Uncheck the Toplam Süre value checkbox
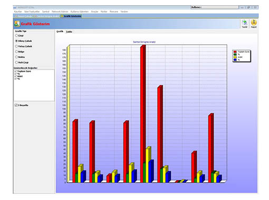 15,71
